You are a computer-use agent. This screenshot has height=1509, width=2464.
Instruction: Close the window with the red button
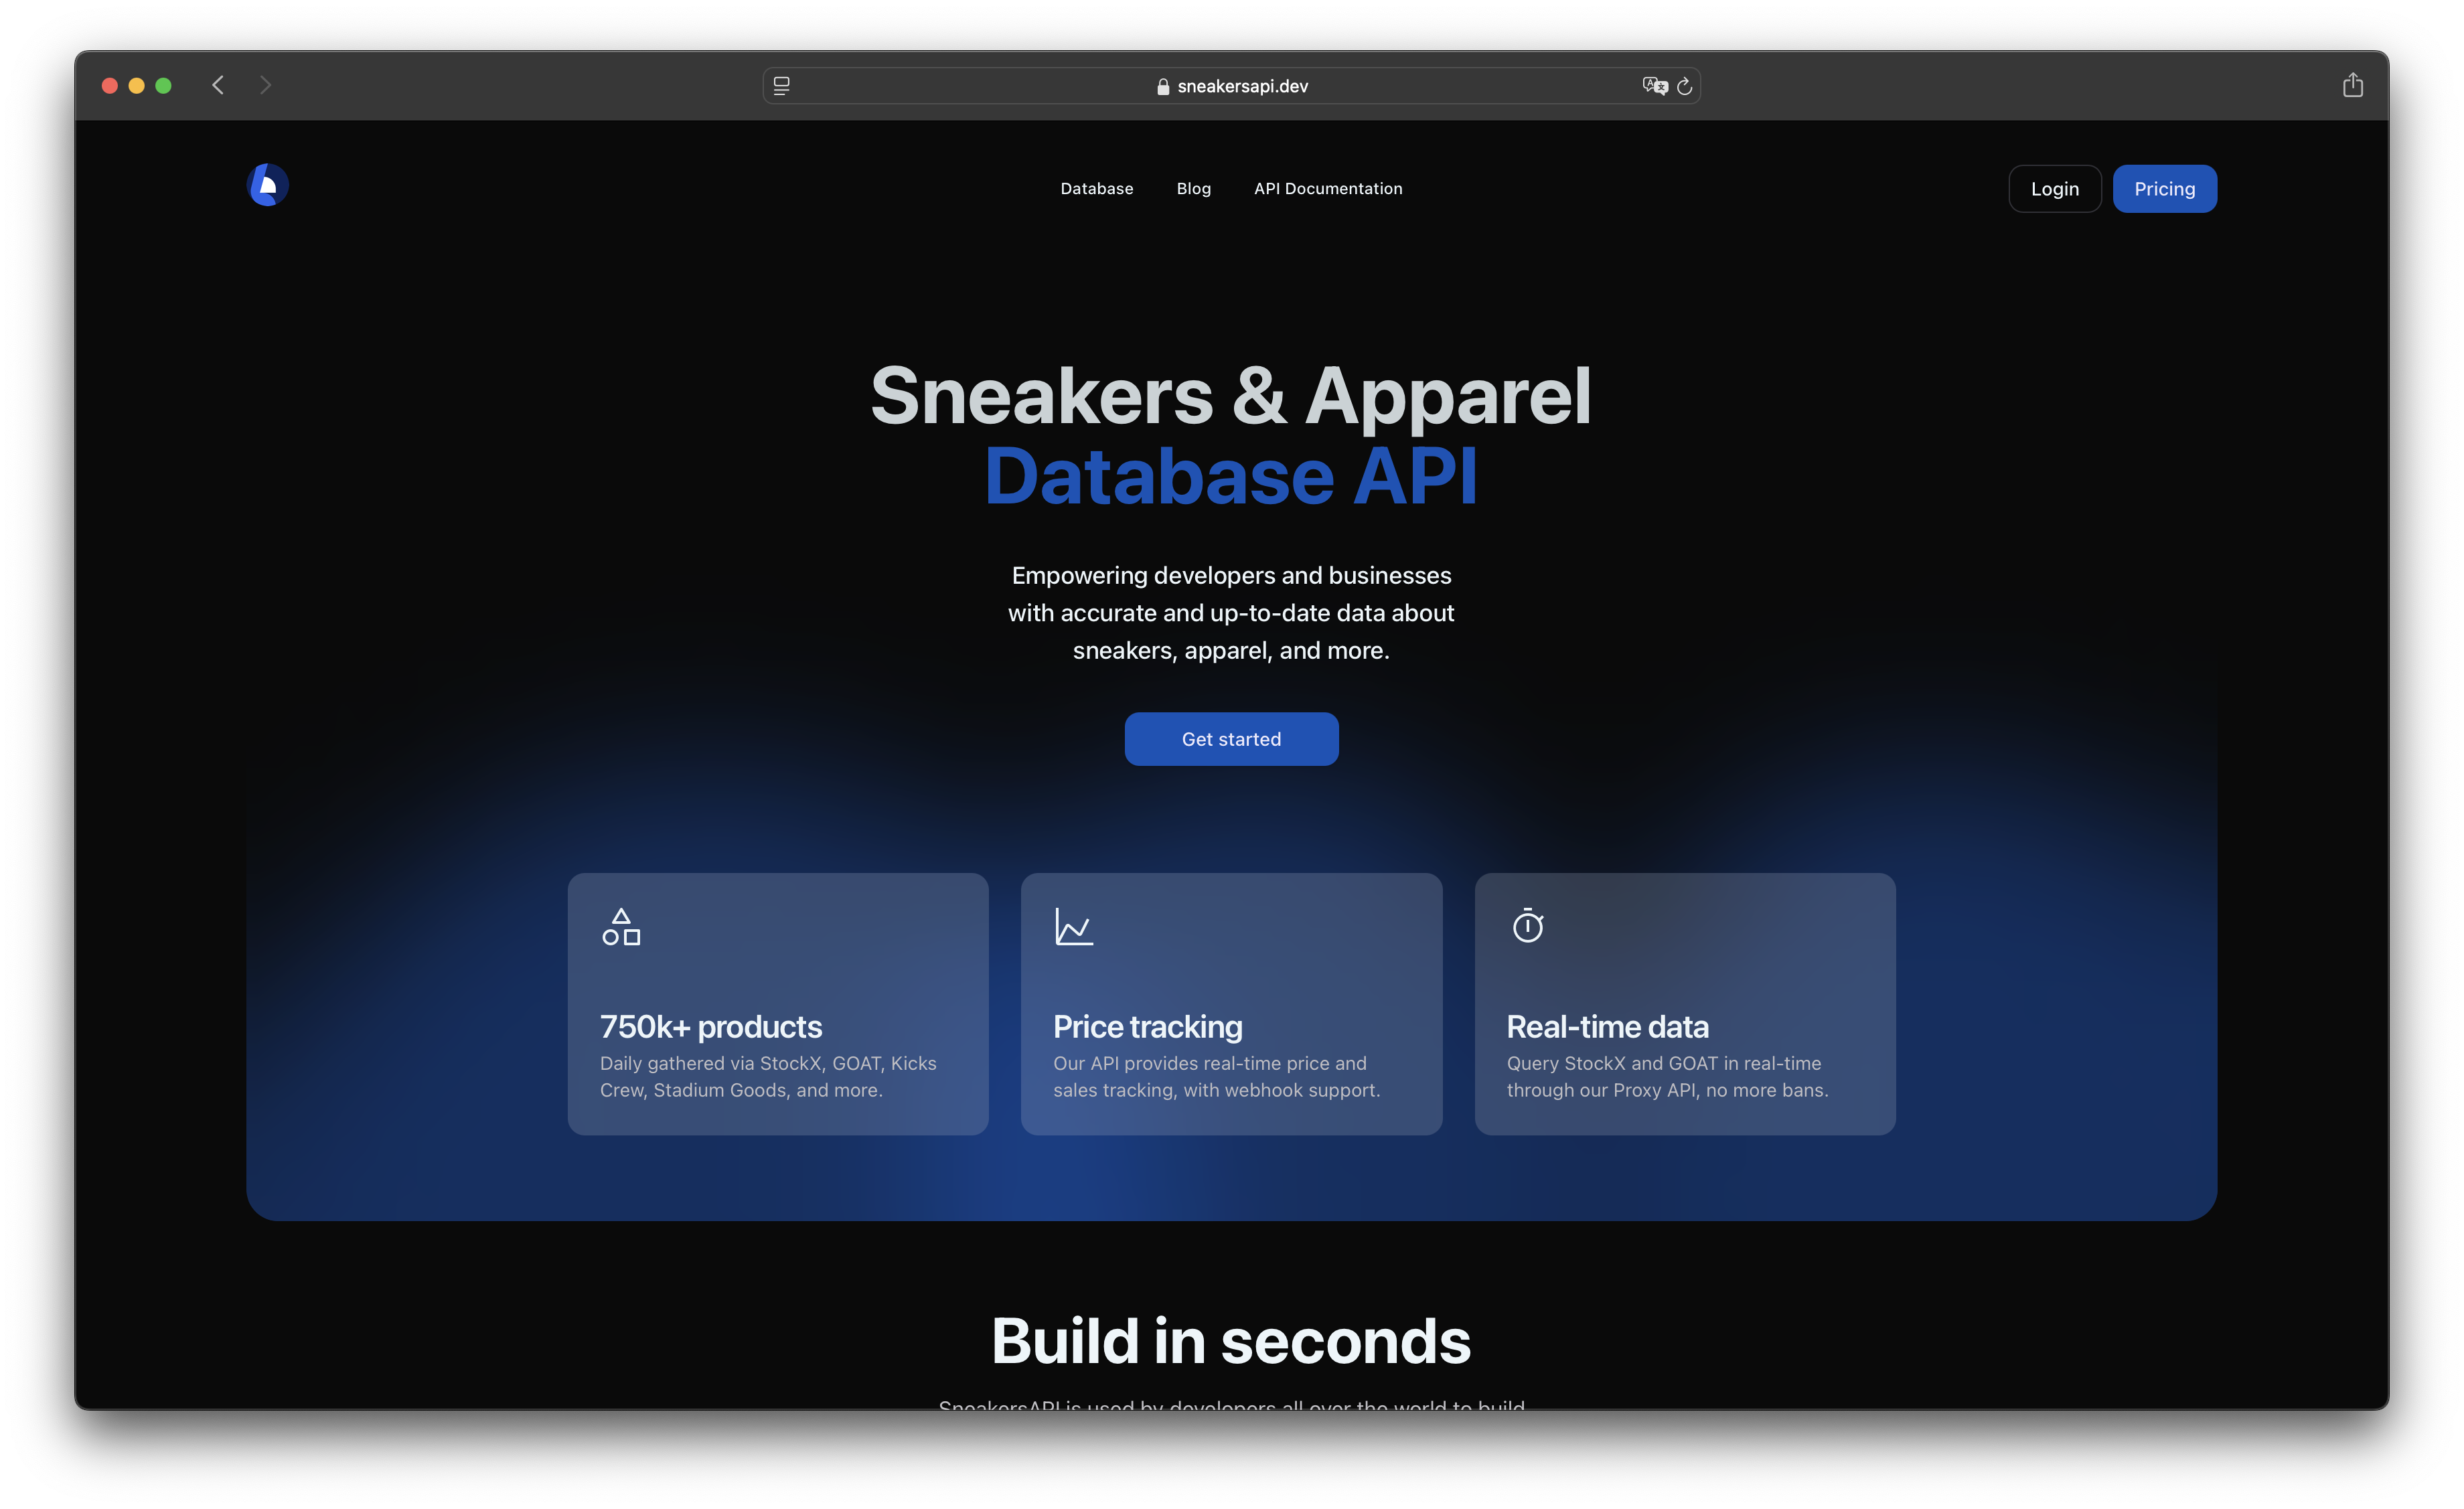(110, 86)
